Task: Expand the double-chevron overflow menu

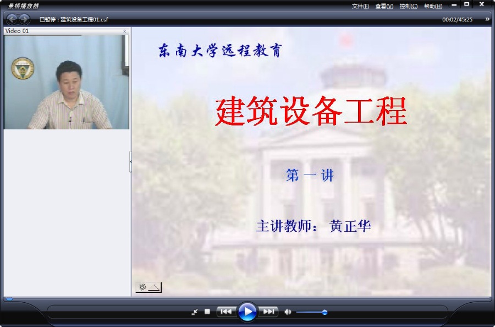Action: (487, 19)
